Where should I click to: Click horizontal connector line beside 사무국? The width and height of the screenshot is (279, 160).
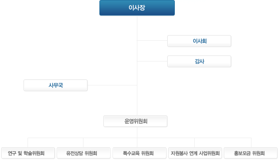tap(112, 85)
